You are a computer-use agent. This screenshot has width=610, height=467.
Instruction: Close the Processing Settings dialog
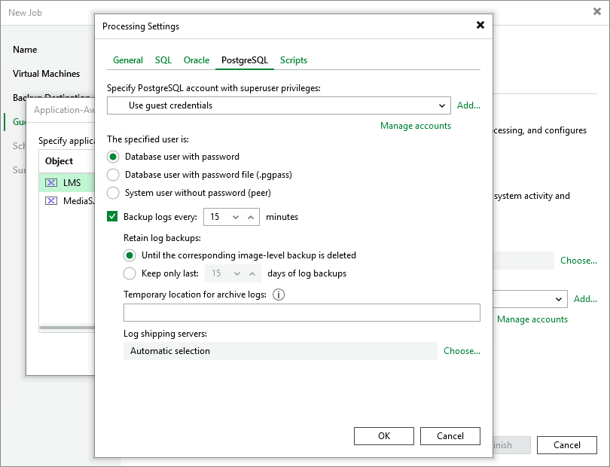(x=480, y=25)
